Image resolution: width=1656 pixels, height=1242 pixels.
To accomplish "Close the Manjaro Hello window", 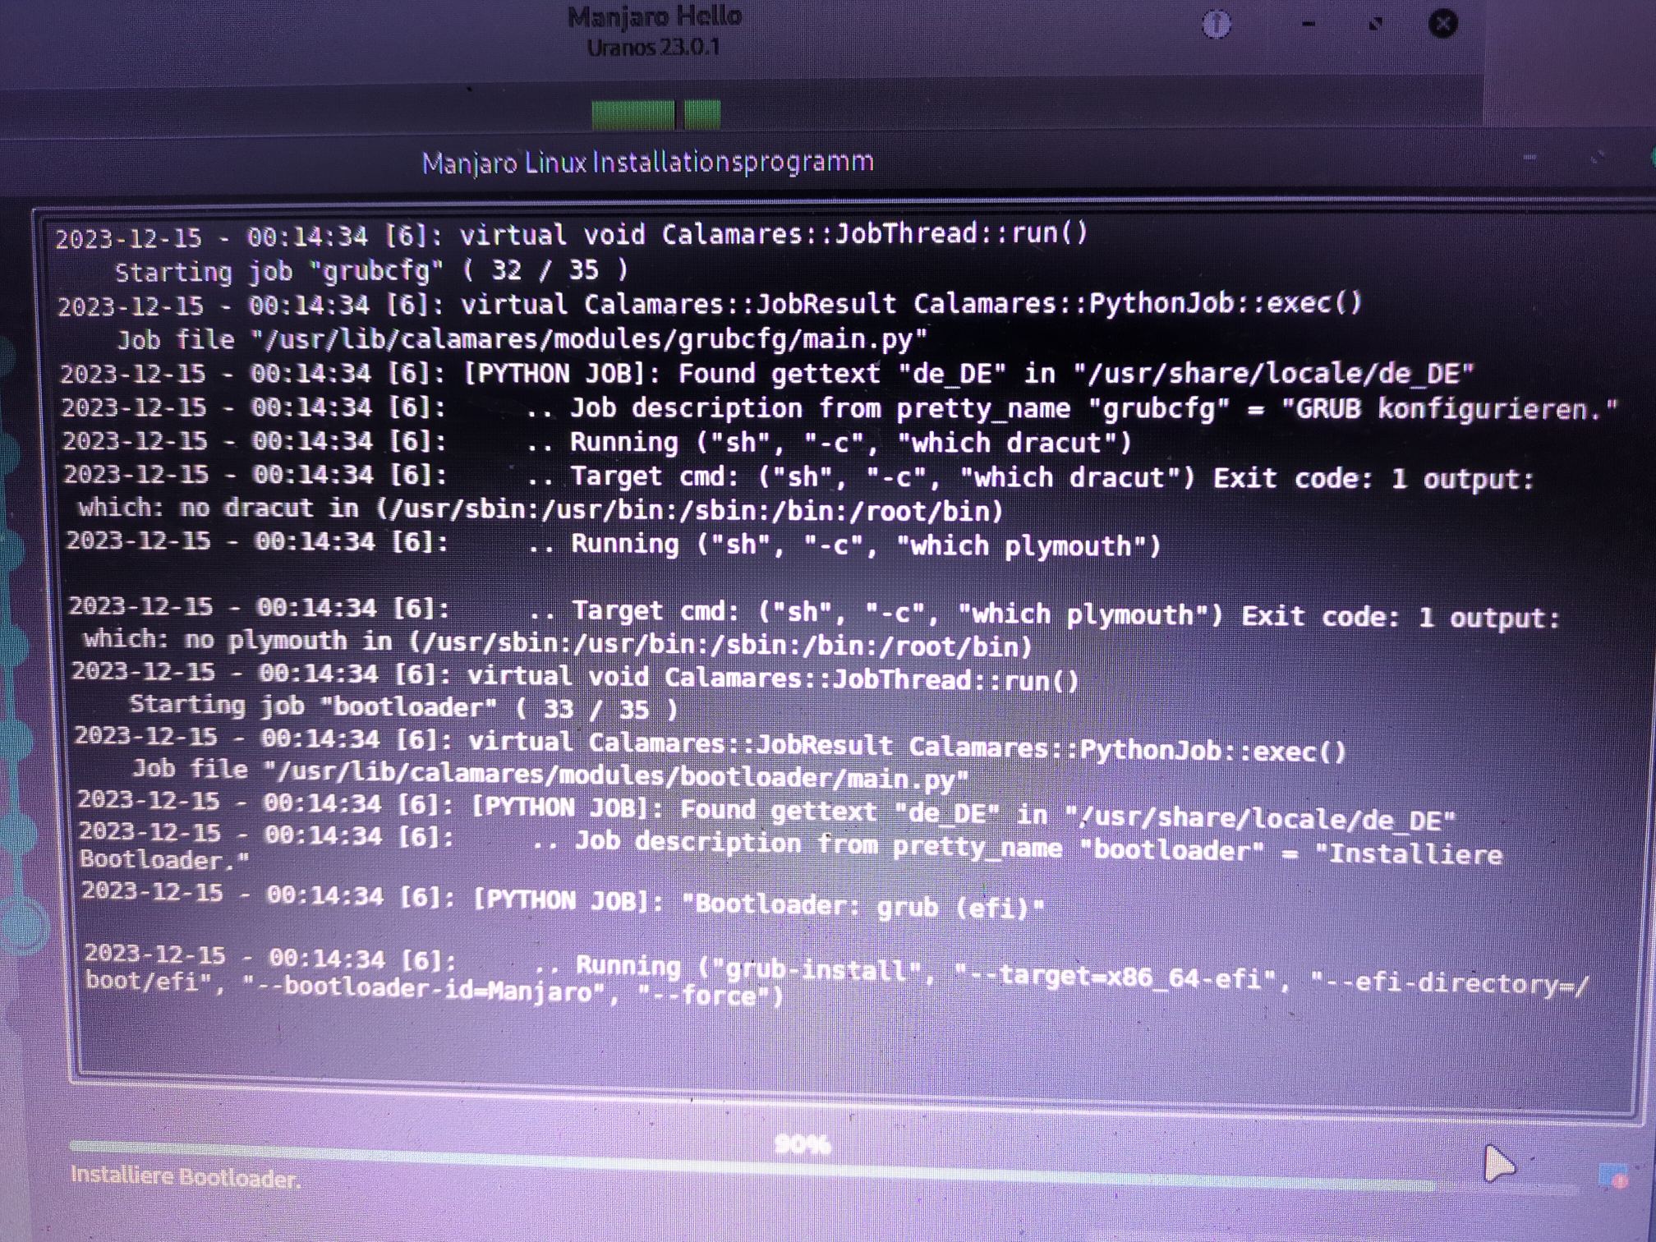I will 1442,23.
